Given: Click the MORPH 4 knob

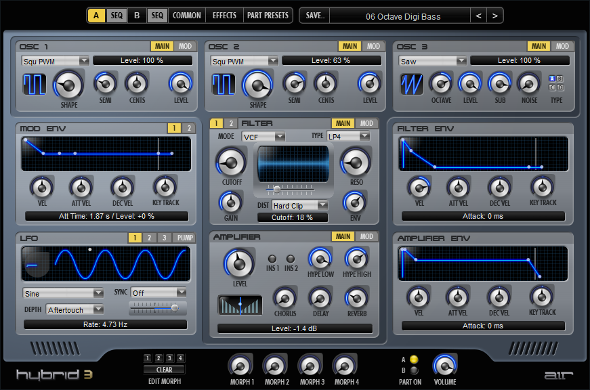Looking at the screenshot, I should coord(345,366).
